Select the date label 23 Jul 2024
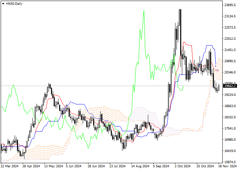The width and height of the screenshot is (238, 170). point(118,166)
